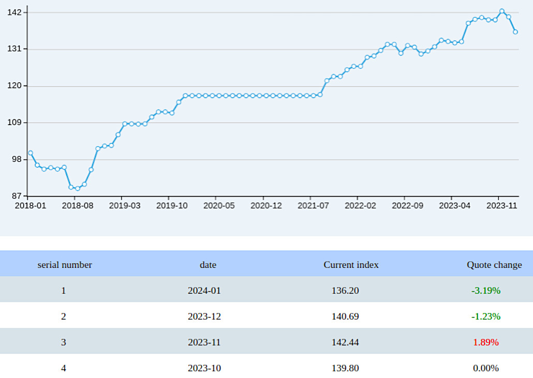533x378 pixels.
Task: Click the red 1.89% quote change value
Action: [486, 342]
